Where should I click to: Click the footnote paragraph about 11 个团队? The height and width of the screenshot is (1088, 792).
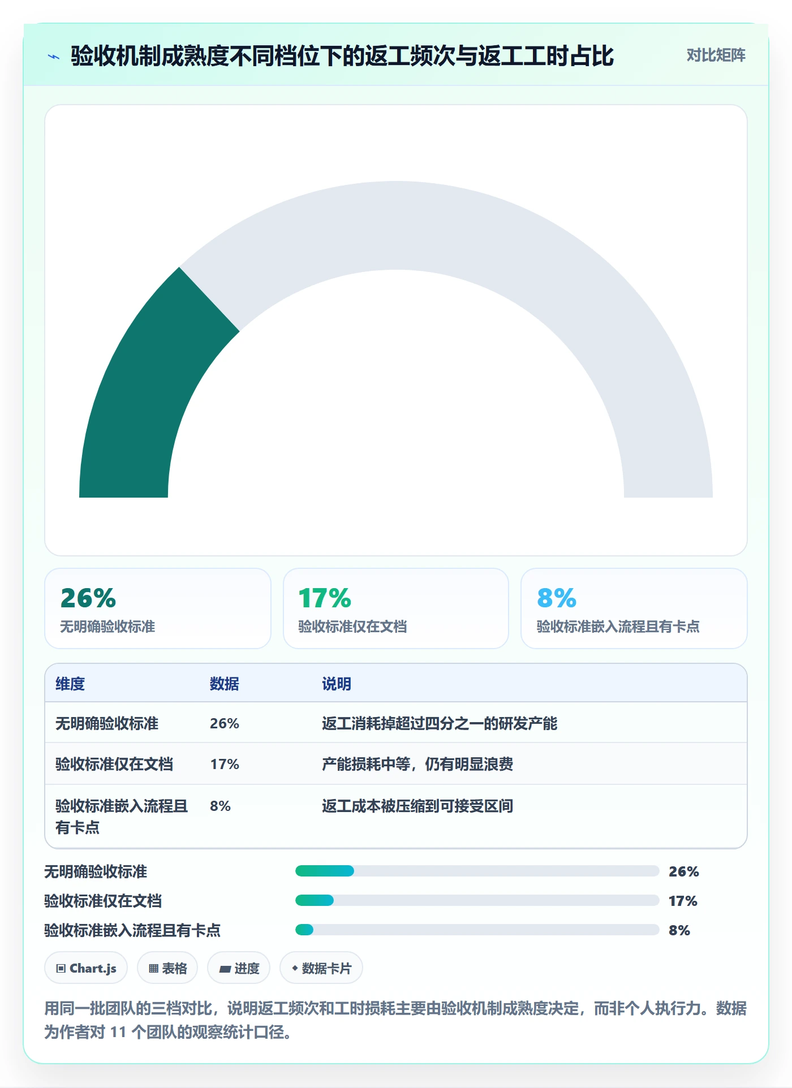(395, 1020)
